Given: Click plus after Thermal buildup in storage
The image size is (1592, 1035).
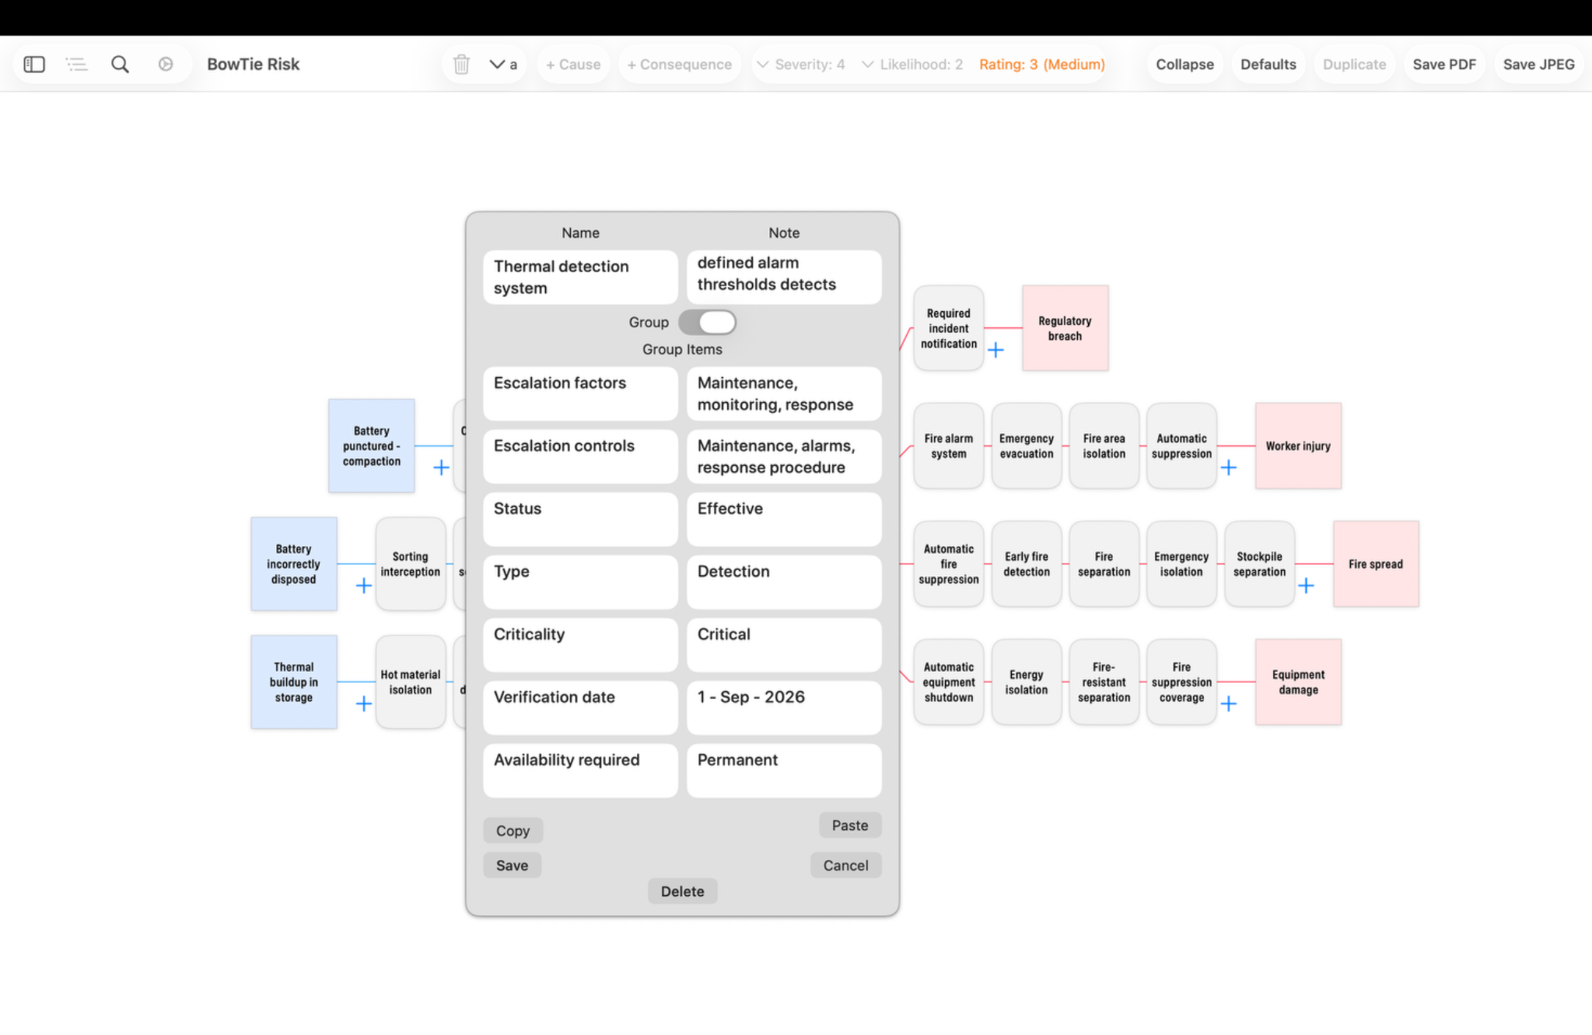Looking at the screenshot, I should pos(363,704).
